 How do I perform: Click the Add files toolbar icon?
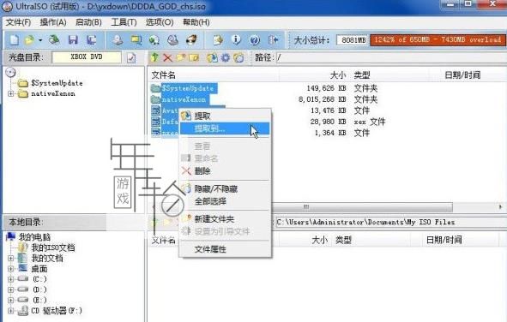point(218,40)
